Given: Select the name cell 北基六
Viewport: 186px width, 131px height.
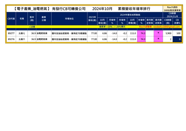Looking at the screenshot, I should tap(22, 39).
